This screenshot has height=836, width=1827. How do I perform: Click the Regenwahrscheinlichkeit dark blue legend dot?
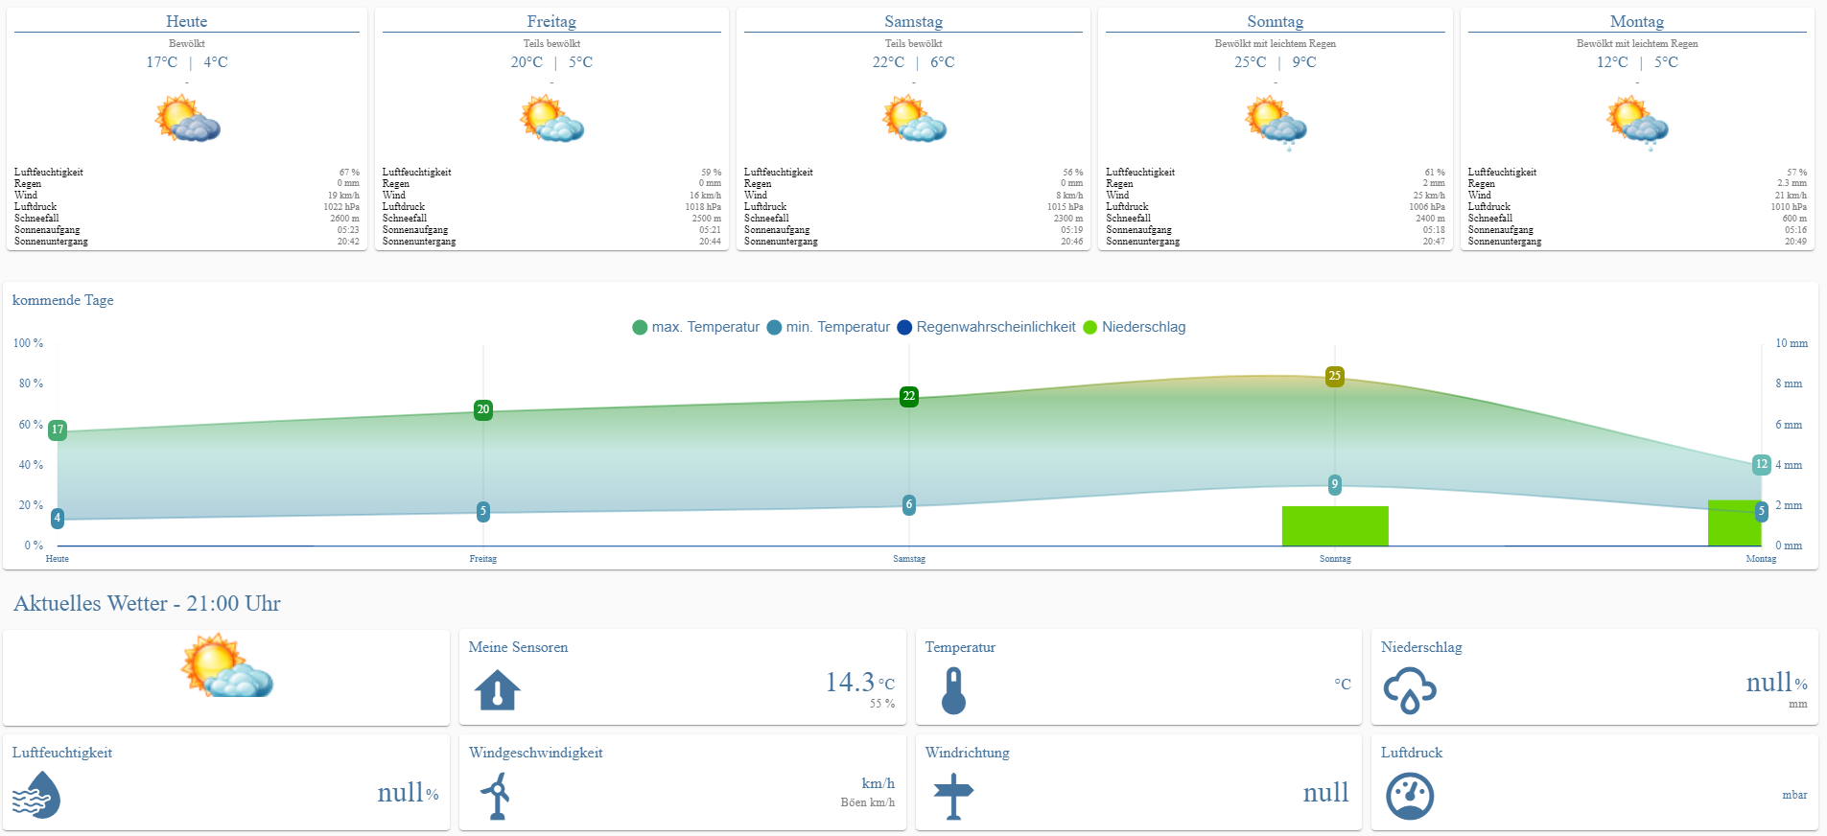pyautogui.click(x=904, y=328)
